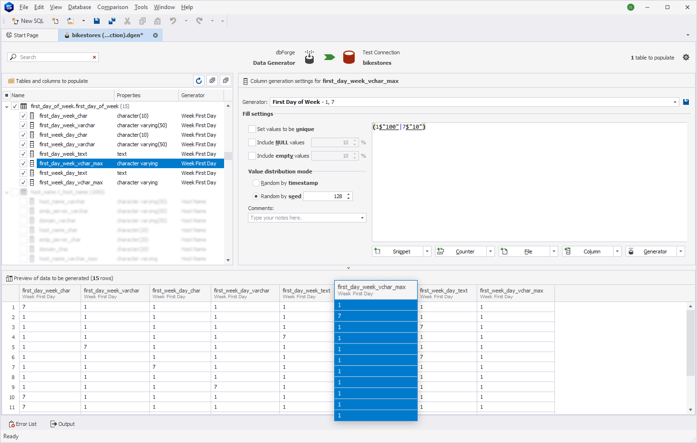Image resolution: width=697 pixels, height=443 pixels.
Task: Click the File insert button
Action: point(524,252)
